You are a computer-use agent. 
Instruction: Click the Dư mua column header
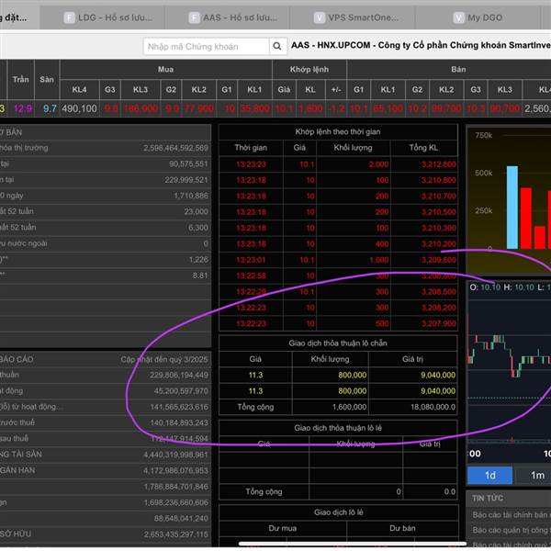[283, 528]
